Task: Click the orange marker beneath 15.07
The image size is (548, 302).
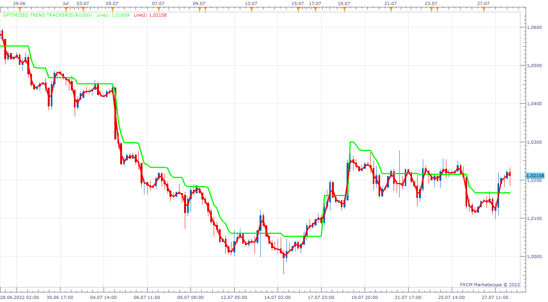Action: [x=298, y=10]
